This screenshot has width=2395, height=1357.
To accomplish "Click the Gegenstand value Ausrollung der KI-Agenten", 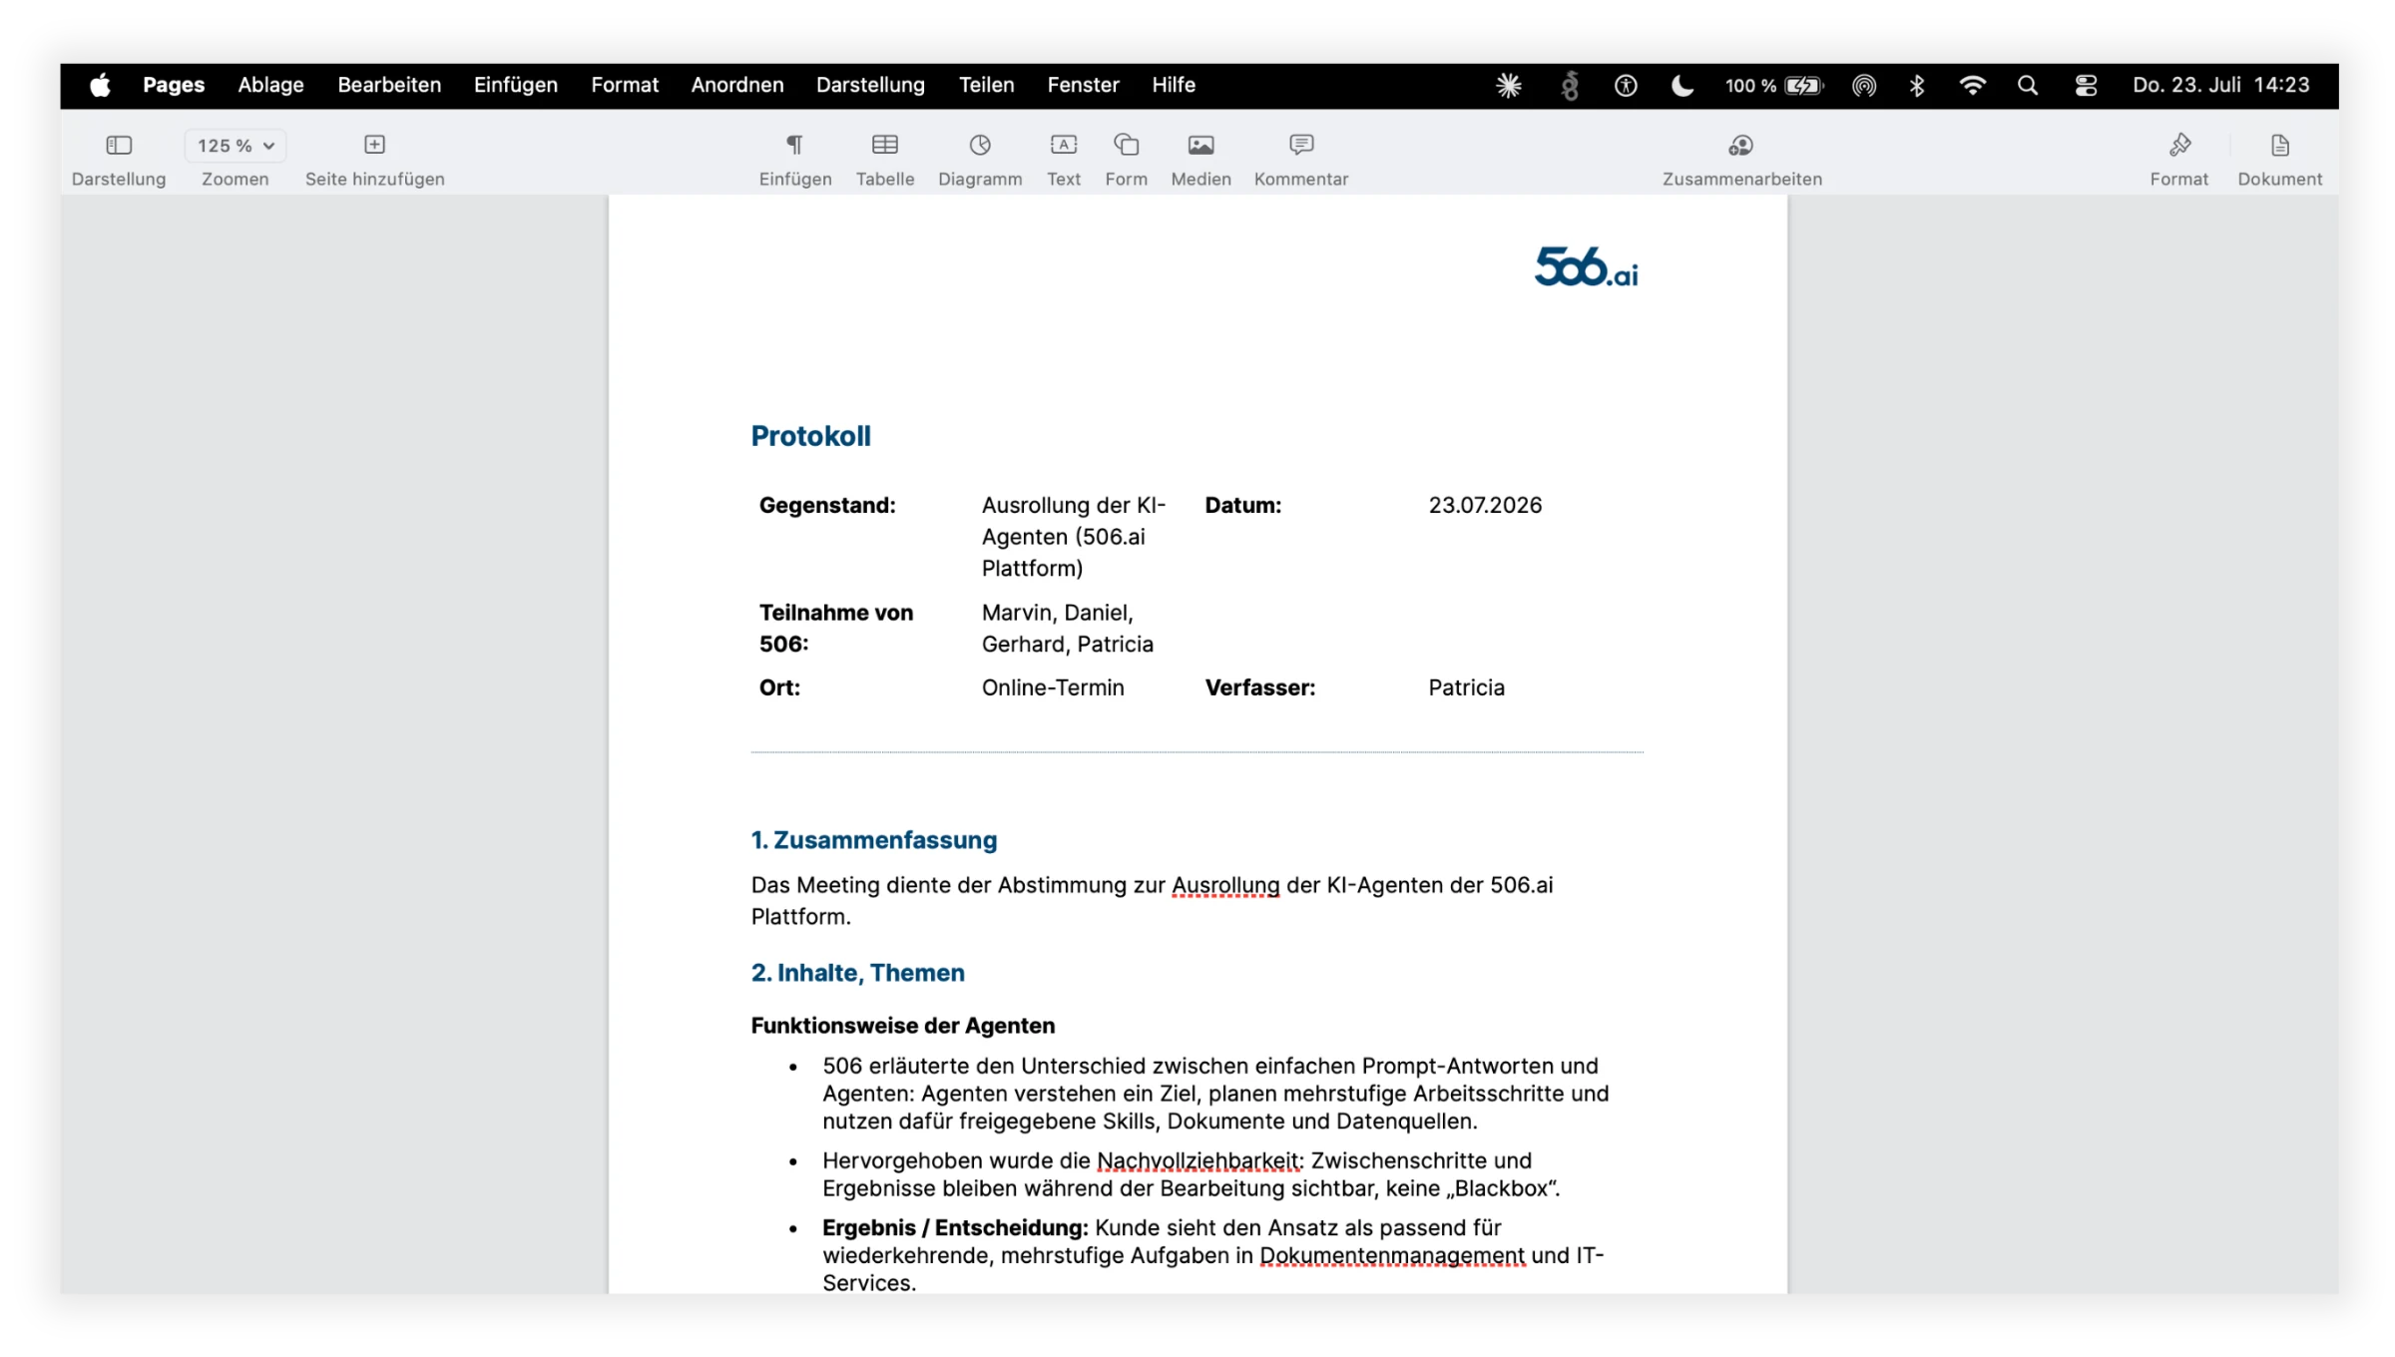I will 1074,536.
